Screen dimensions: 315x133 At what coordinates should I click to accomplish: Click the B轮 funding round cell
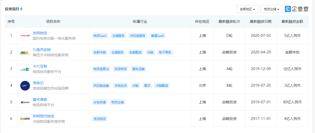[229, 85]
